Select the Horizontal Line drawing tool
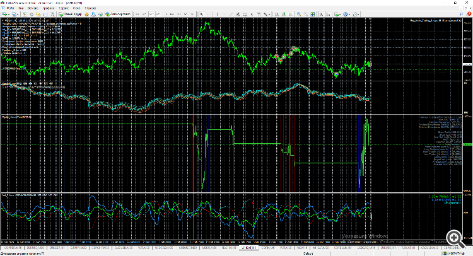Image resolution: width=473 pixels, height=256 pixels. pos(224,14)
